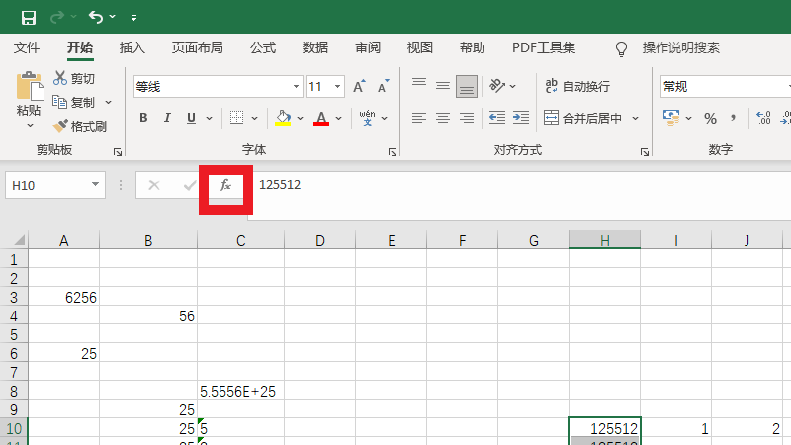Cancel formula bar entry with X
The image size is (791, 445).
click(x=154, y=185)
